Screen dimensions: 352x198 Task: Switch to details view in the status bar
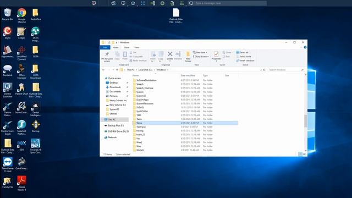coord(300,154)
